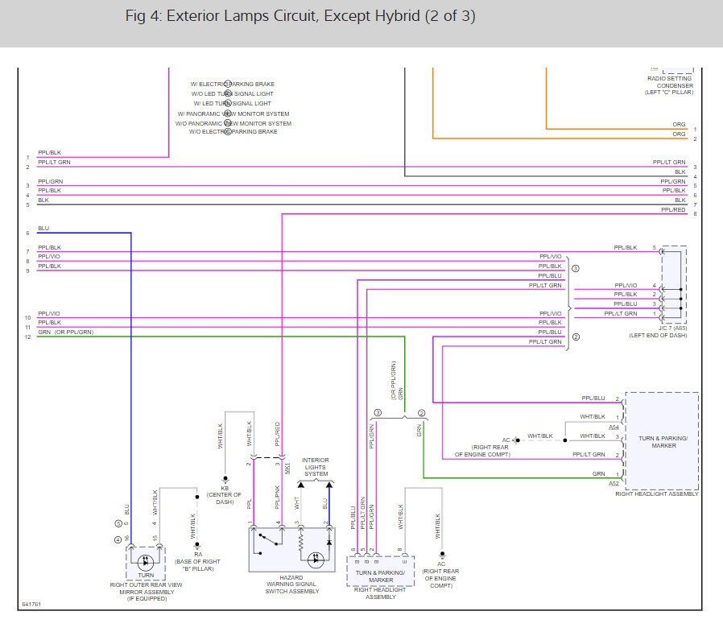The width and height of the screenshot is (723, 632).
Task: Click the 'MK1' connector label
Action: 287,468
